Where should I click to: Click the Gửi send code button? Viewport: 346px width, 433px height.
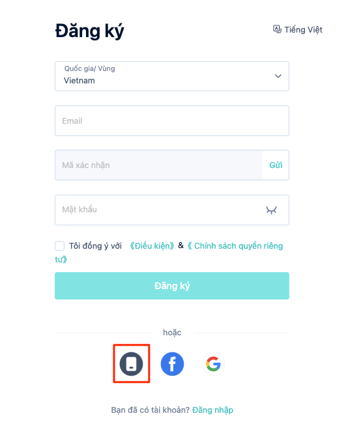click(276, 165)
